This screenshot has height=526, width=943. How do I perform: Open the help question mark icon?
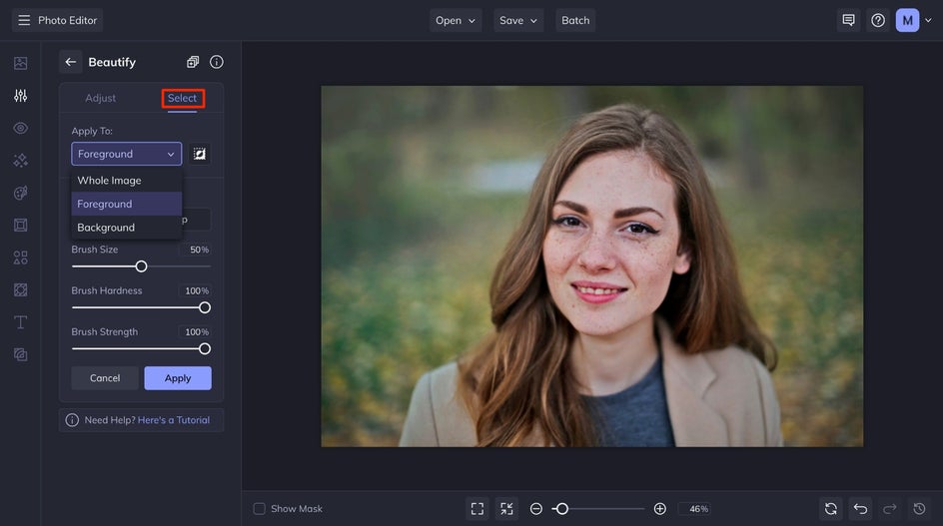click(x=878, y=20)
